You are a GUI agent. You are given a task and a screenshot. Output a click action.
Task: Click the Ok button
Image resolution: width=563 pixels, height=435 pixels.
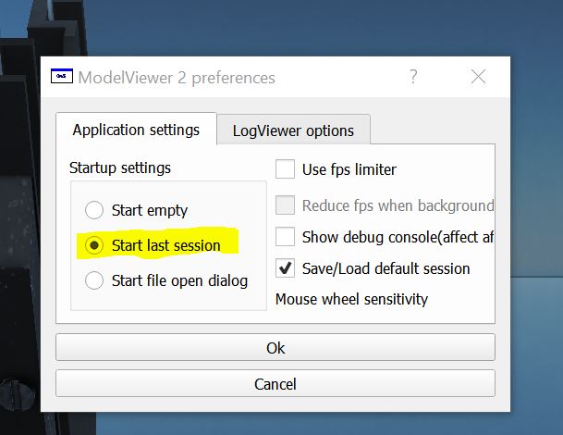[x=275, y=347]
